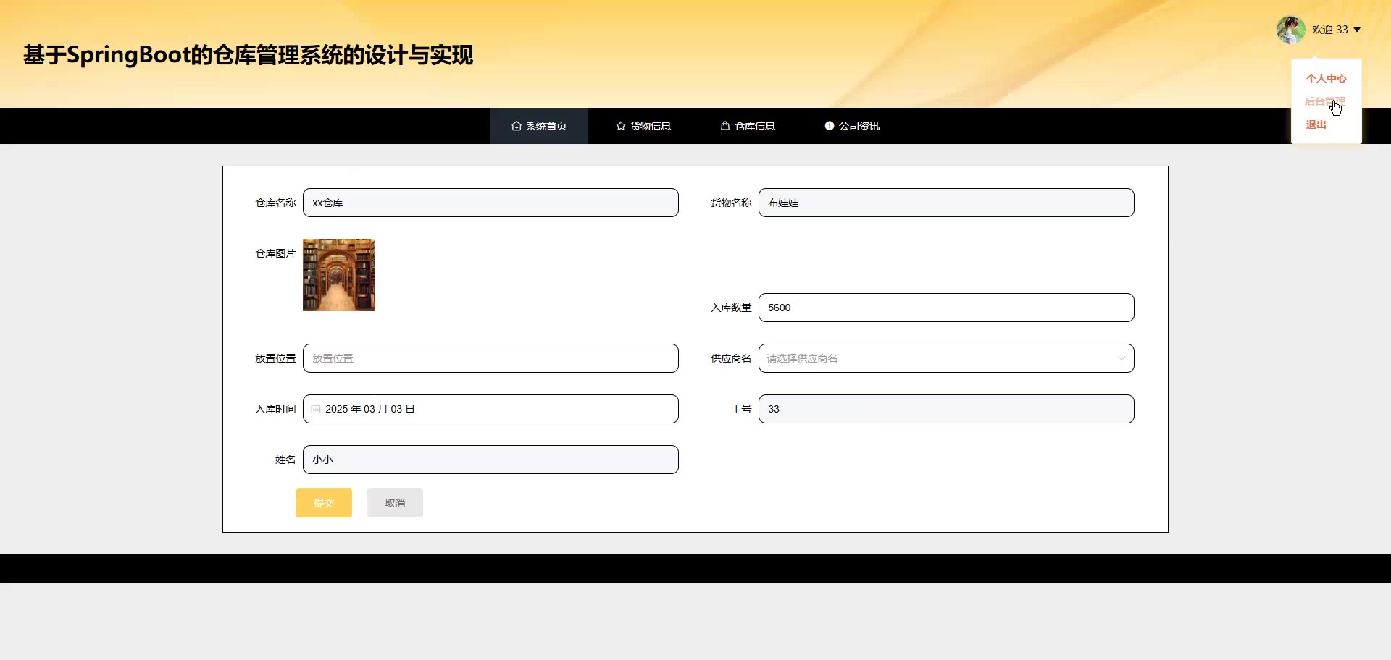Click the 货物名称 input showing 布娃娃
Viewport: 1391px width, 660px height.
[946, 203]
